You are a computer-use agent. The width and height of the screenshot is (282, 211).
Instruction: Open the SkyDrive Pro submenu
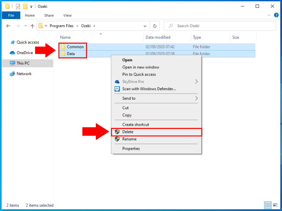coord(156,82)
